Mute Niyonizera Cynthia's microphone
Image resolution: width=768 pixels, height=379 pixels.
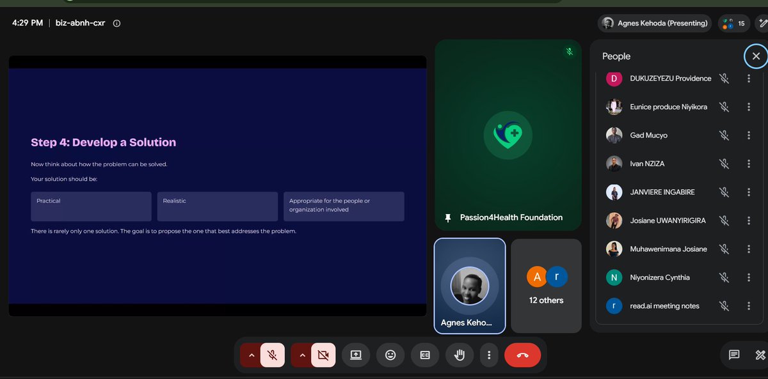(724, 277)
